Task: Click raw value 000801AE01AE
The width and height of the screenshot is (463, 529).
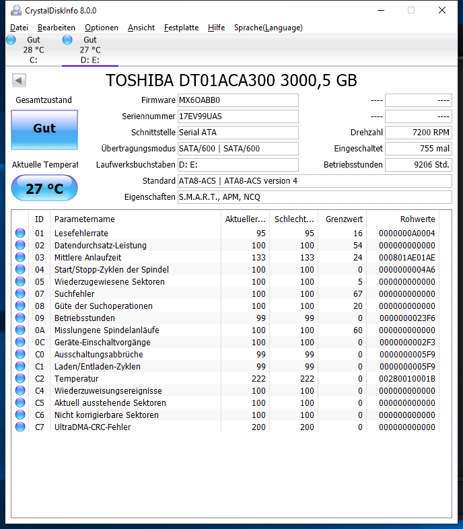Action: pos(407,258)
